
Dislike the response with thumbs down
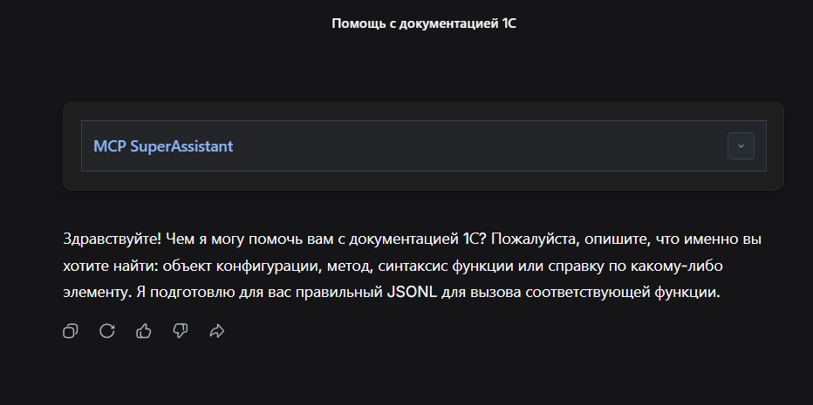(181, 331)
